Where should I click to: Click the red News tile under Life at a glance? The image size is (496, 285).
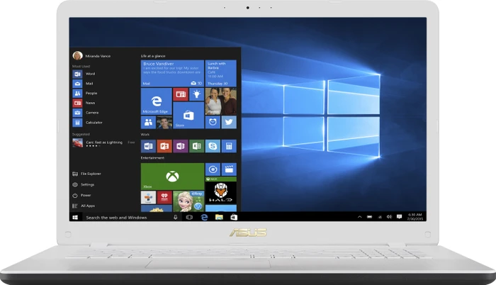(181, 94)
